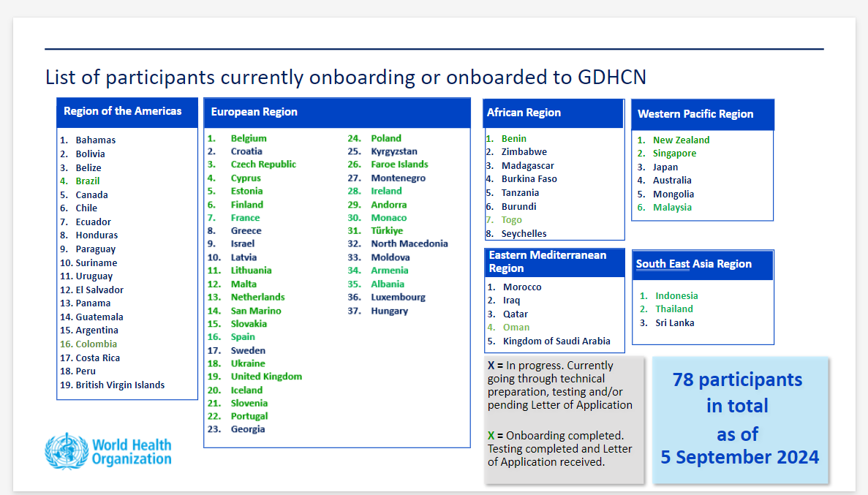Select Brazil in the Americas list

88,181
